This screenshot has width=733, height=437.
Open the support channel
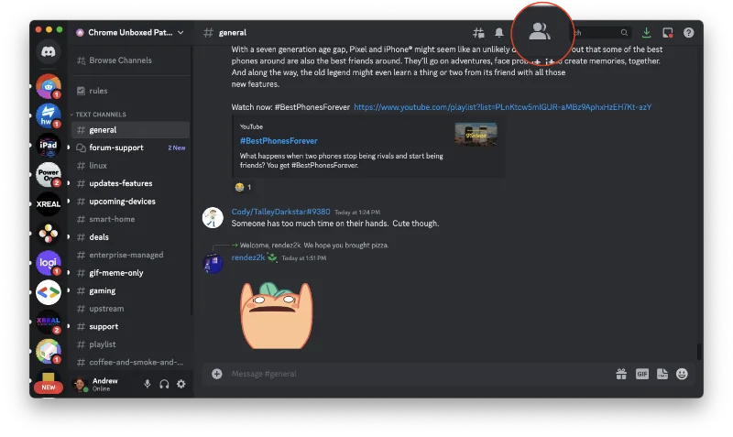pyautogui.click(x=130, y=327)
